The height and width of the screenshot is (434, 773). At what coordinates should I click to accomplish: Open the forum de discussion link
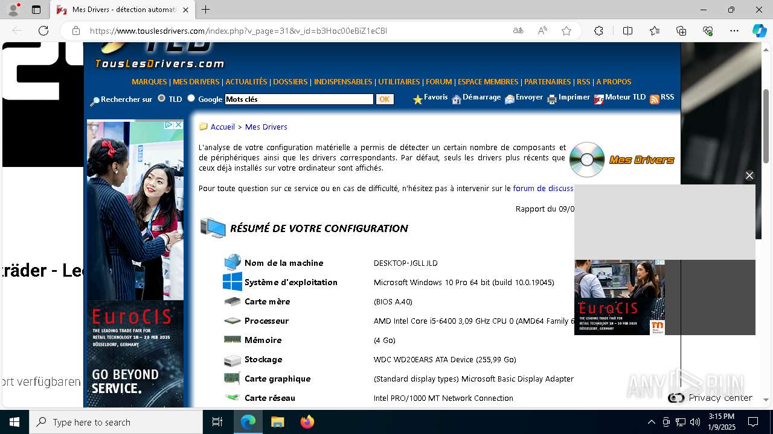tap(544, 189)
